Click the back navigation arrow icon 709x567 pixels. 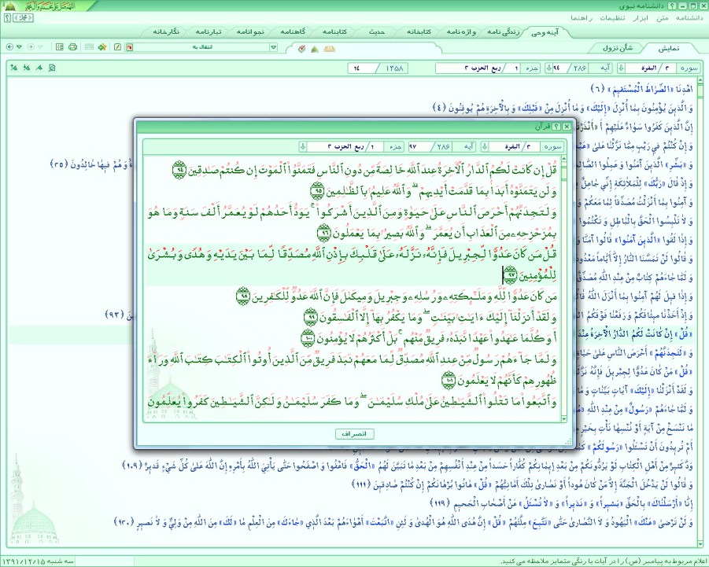10,47
